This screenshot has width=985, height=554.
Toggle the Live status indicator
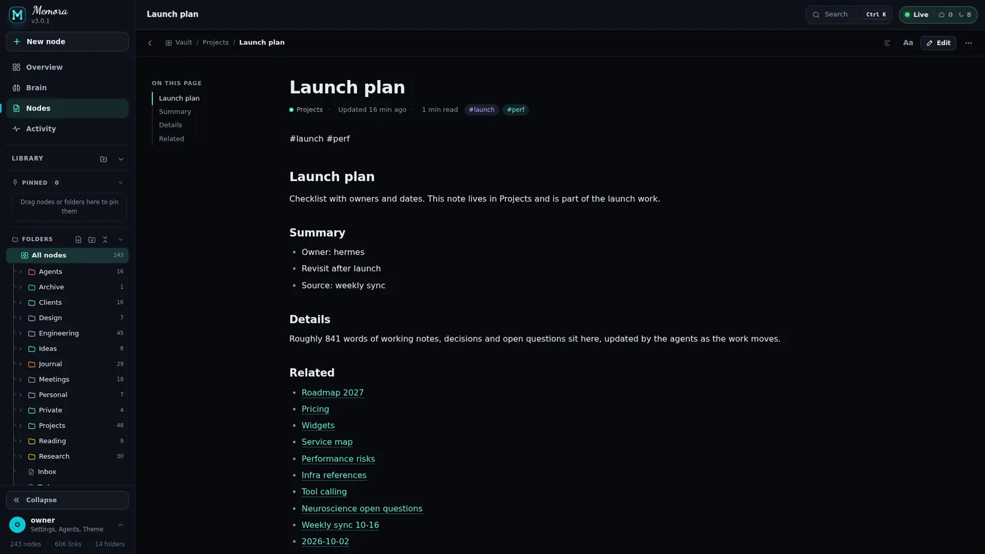click(x=917, y=15)
